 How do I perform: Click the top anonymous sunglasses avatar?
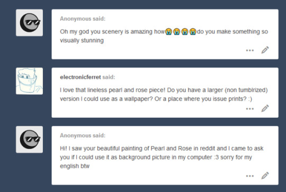[x=29, y=23]
